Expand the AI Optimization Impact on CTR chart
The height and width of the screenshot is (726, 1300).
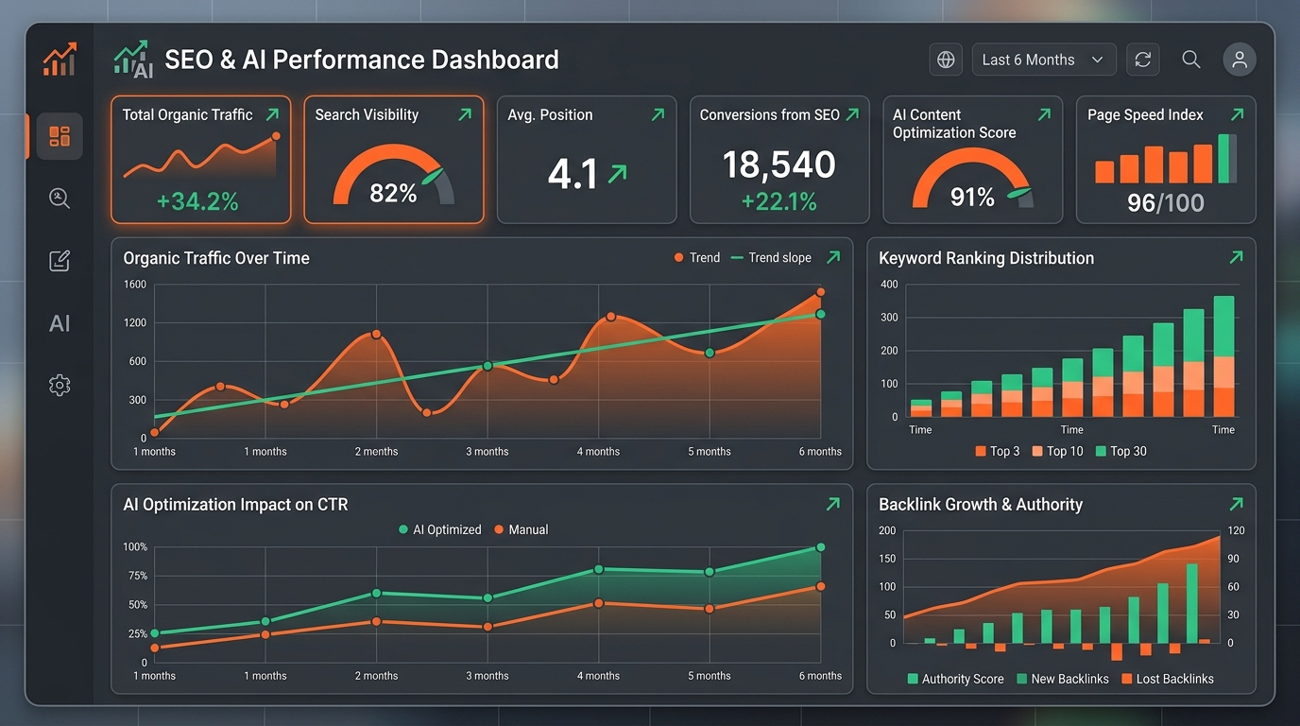coord(833,504)
